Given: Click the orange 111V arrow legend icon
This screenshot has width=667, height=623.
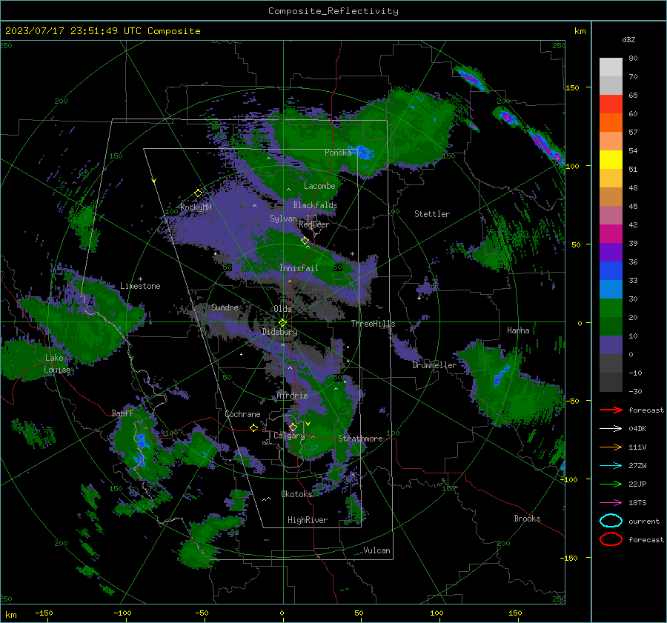Looking at the screenshot, I should (611, 447).
